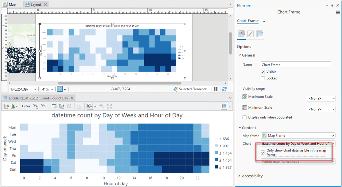342x187 pixels.
Task: Open chart Properties from the chart toolbar
Action: [x=6, y=106]
